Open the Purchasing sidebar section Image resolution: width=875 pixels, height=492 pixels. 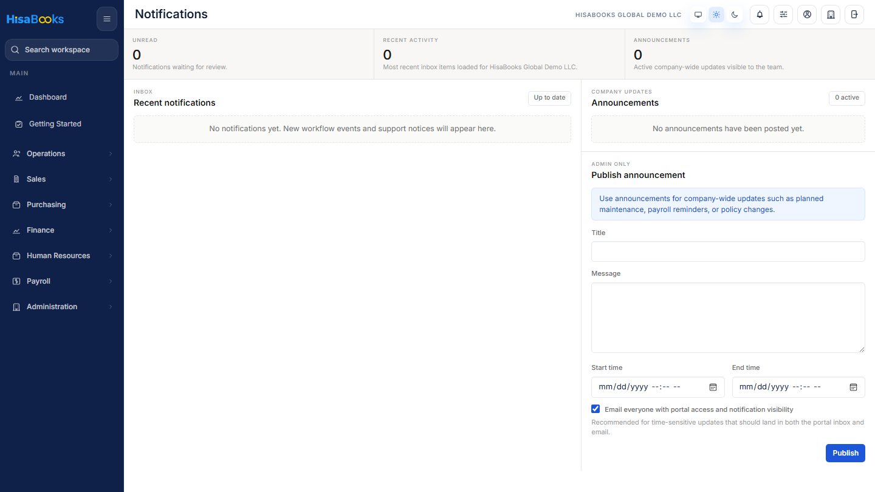point(62,205)
